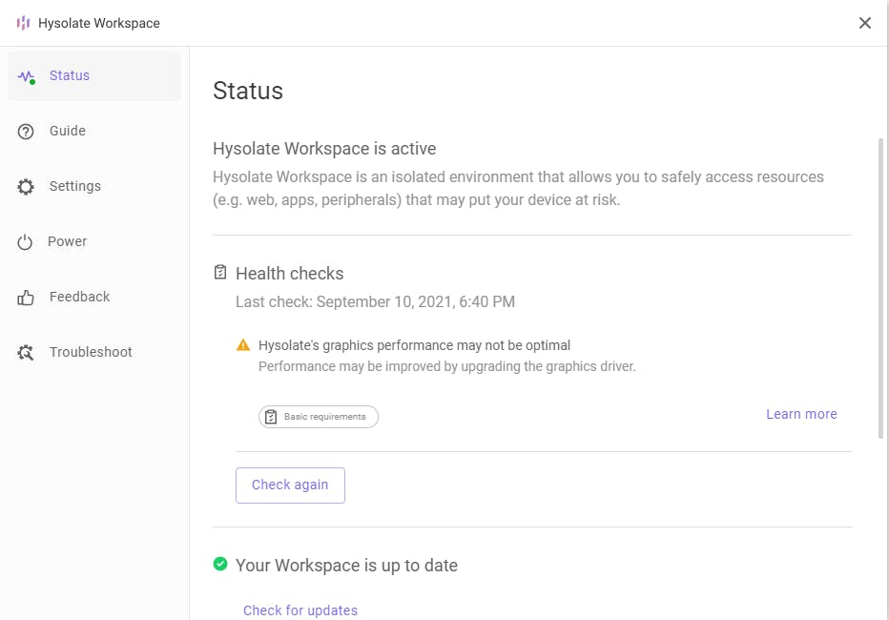The image size is (889, 620).
Task: Click the Status heartbeat icon in sidebar
Action: pos(27,76)
